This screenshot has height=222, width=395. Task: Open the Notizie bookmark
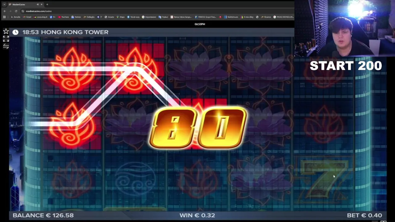pyautogui.click(x=76, y=17)
